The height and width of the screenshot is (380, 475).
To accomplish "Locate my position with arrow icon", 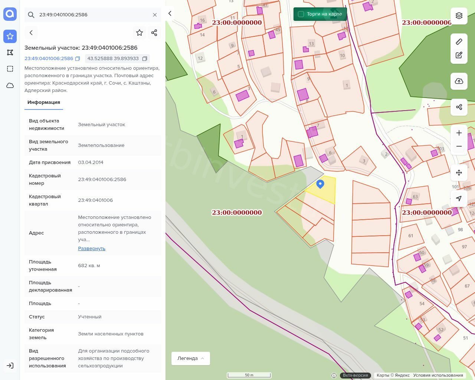I will (459, 199).
